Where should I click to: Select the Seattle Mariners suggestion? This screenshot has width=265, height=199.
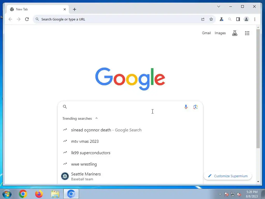click(x=130, y=176)
